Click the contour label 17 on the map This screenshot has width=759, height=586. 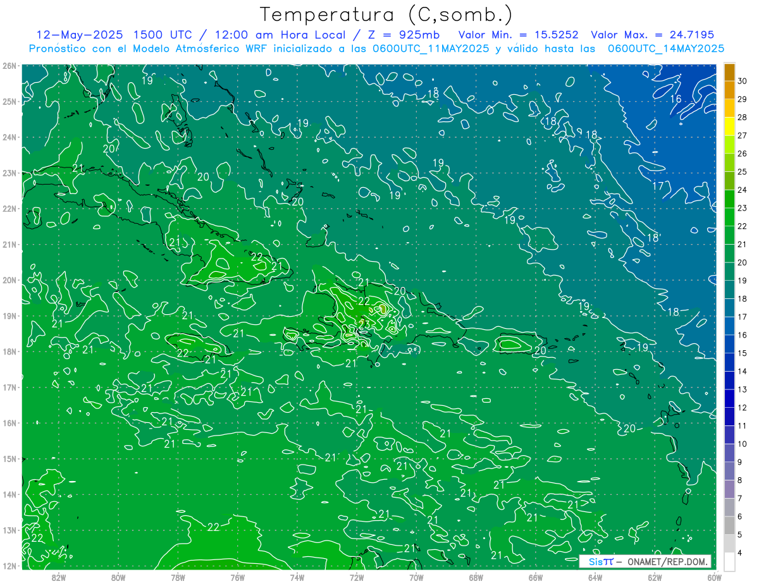658,186
